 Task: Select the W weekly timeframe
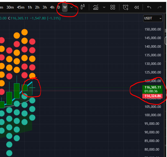click(x=65, y=7)
